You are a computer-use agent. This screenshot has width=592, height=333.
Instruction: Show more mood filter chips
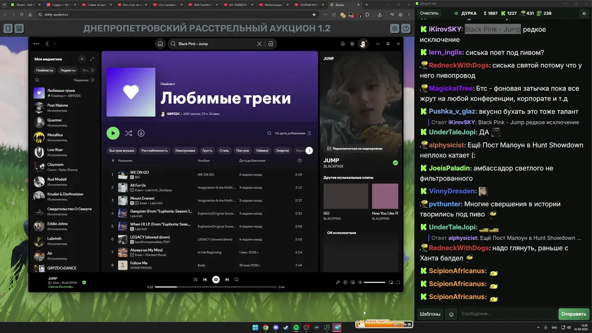(309, 150)
